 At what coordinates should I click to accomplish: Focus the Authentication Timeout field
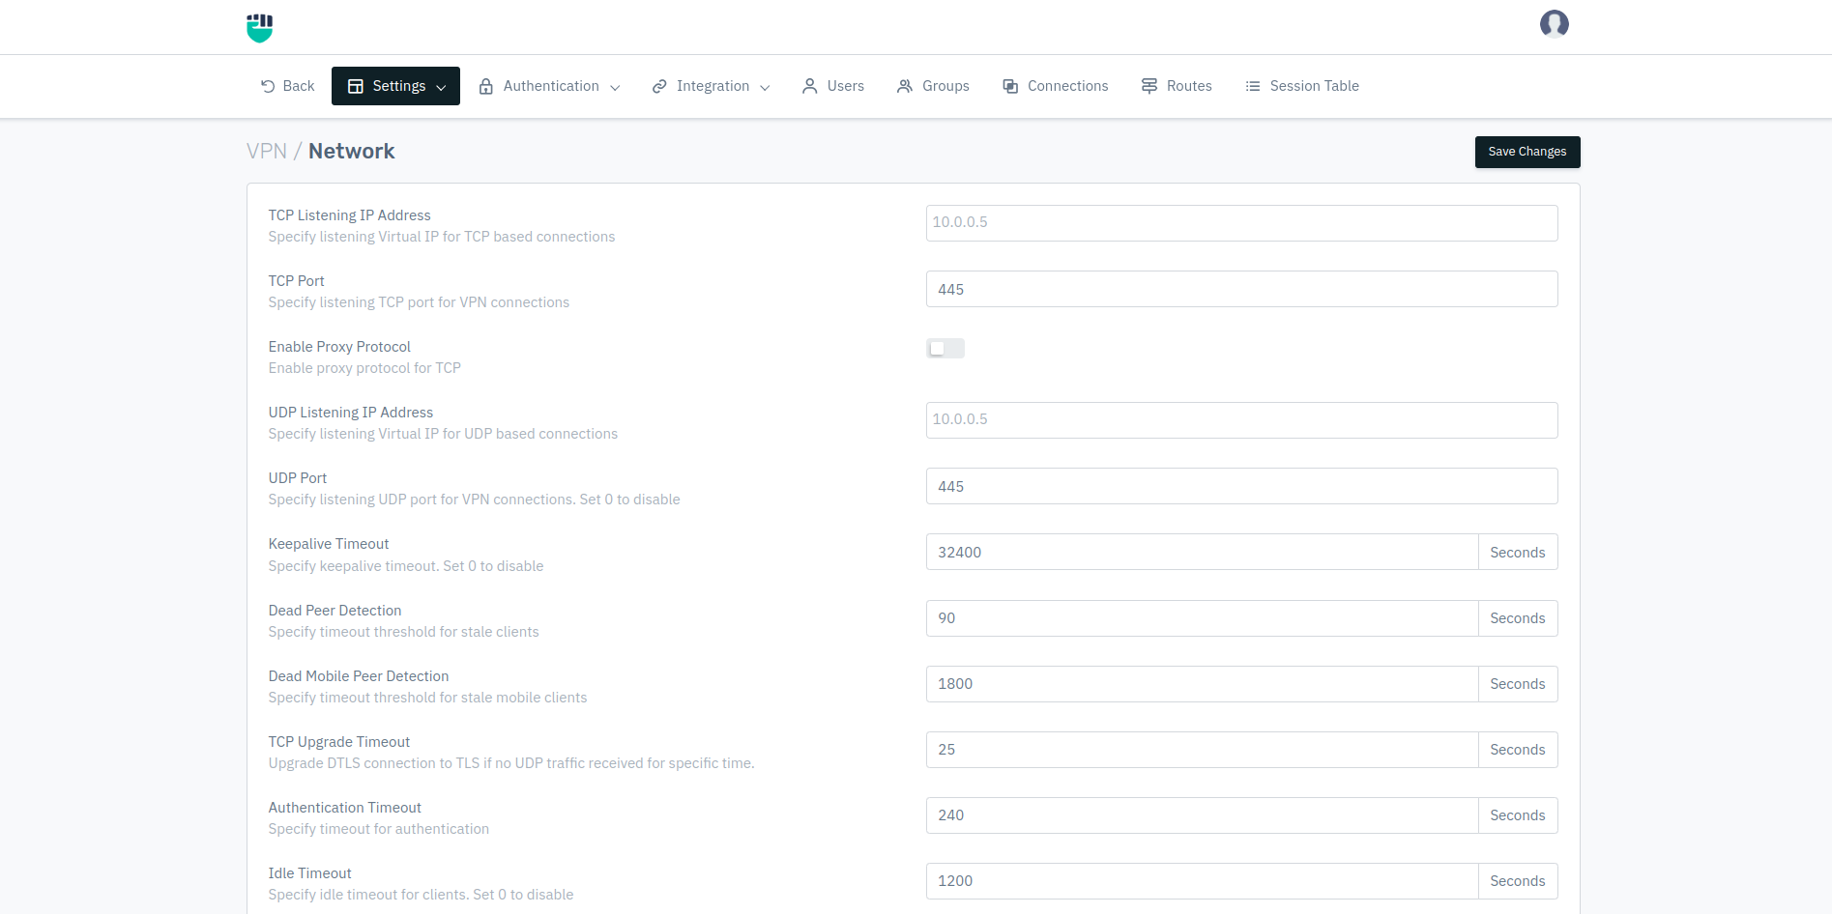pyautogui.click(x=1202, y=815)
